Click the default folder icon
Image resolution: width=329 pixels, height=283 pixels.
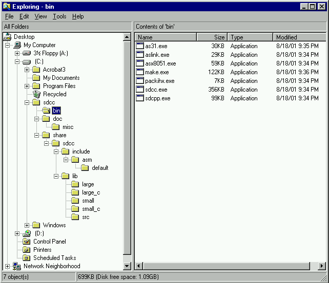click(85, 167)
